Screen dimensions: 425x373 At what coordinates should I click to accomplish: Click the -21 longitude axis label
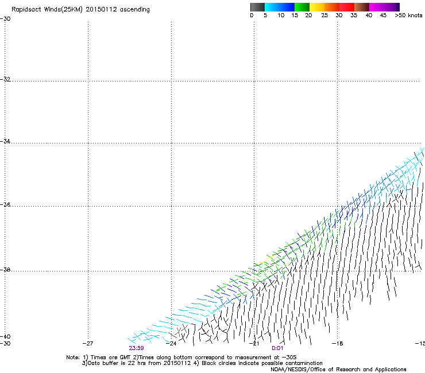pyautogui.click(x=254, y=344)
